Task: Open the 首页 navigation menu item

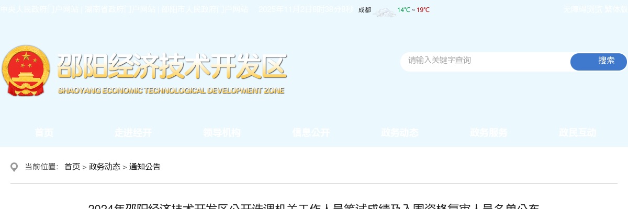Action: click(x=44, y=133)
